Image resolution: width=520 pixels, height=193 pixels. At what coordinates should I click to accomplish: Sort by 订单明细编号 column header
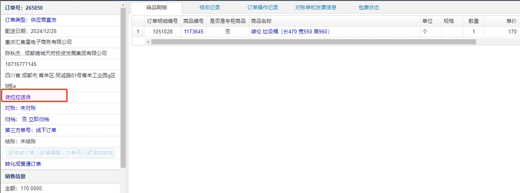[x=162, y=21]
